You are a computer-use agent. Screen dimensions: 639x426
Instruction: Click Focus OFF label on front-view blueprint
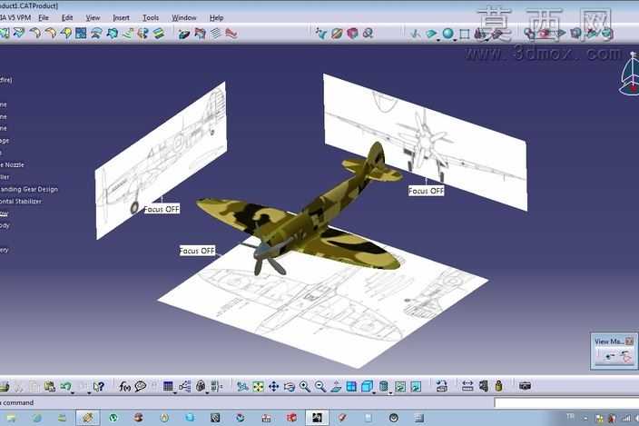pyautogui.click(x=426, y=191)
